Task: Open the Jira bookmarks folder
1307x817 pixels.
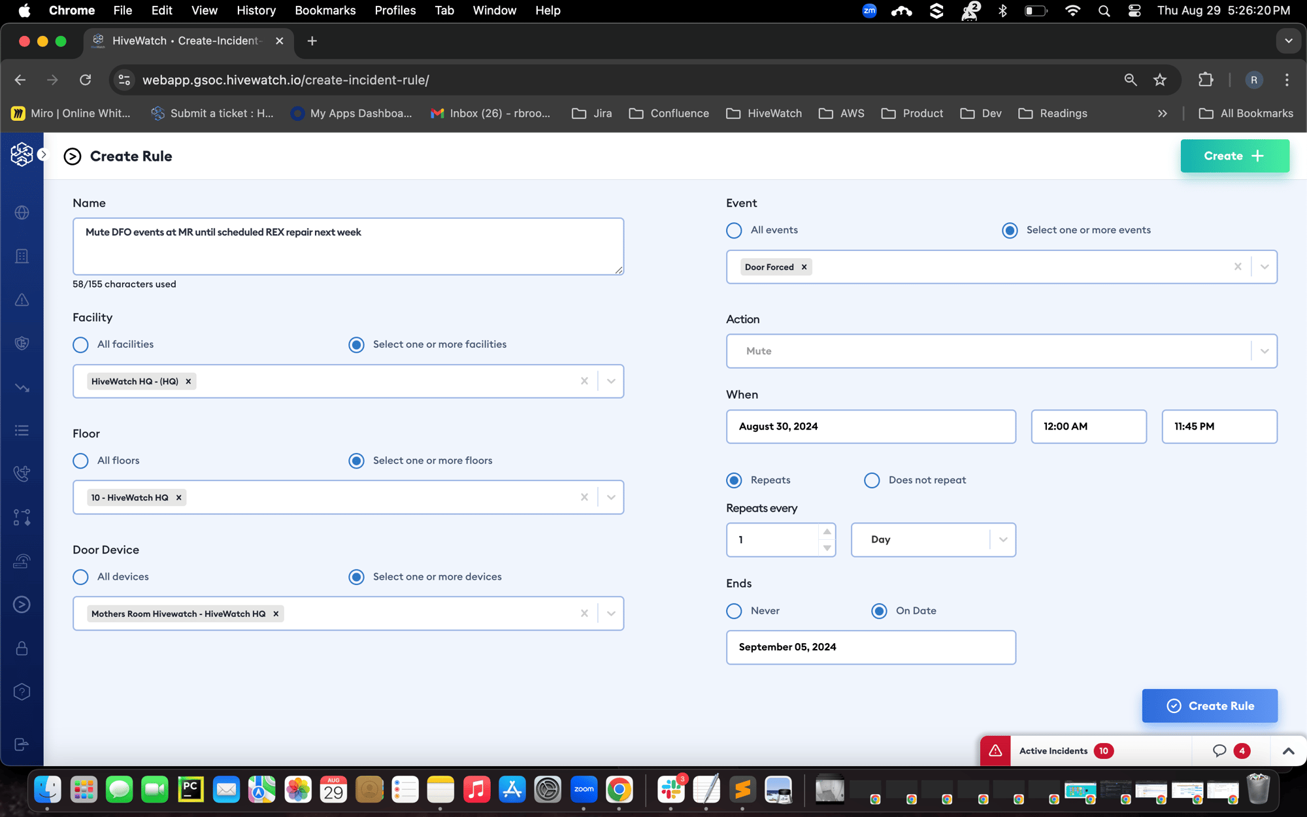Action: 592,113
